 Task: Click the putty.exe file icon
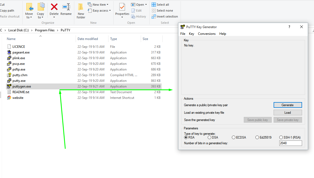pos(9,81)
